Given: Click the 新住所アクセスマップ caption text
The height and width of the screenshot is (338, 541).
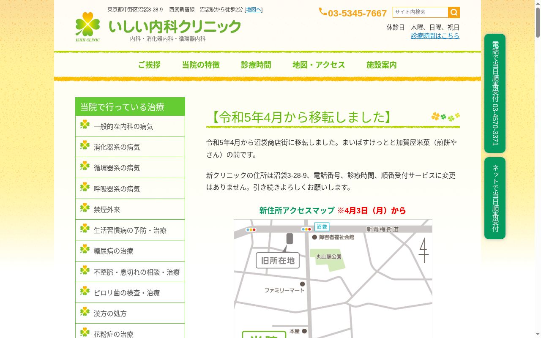Looking at the screenshot, I should (x=297, y=210).
